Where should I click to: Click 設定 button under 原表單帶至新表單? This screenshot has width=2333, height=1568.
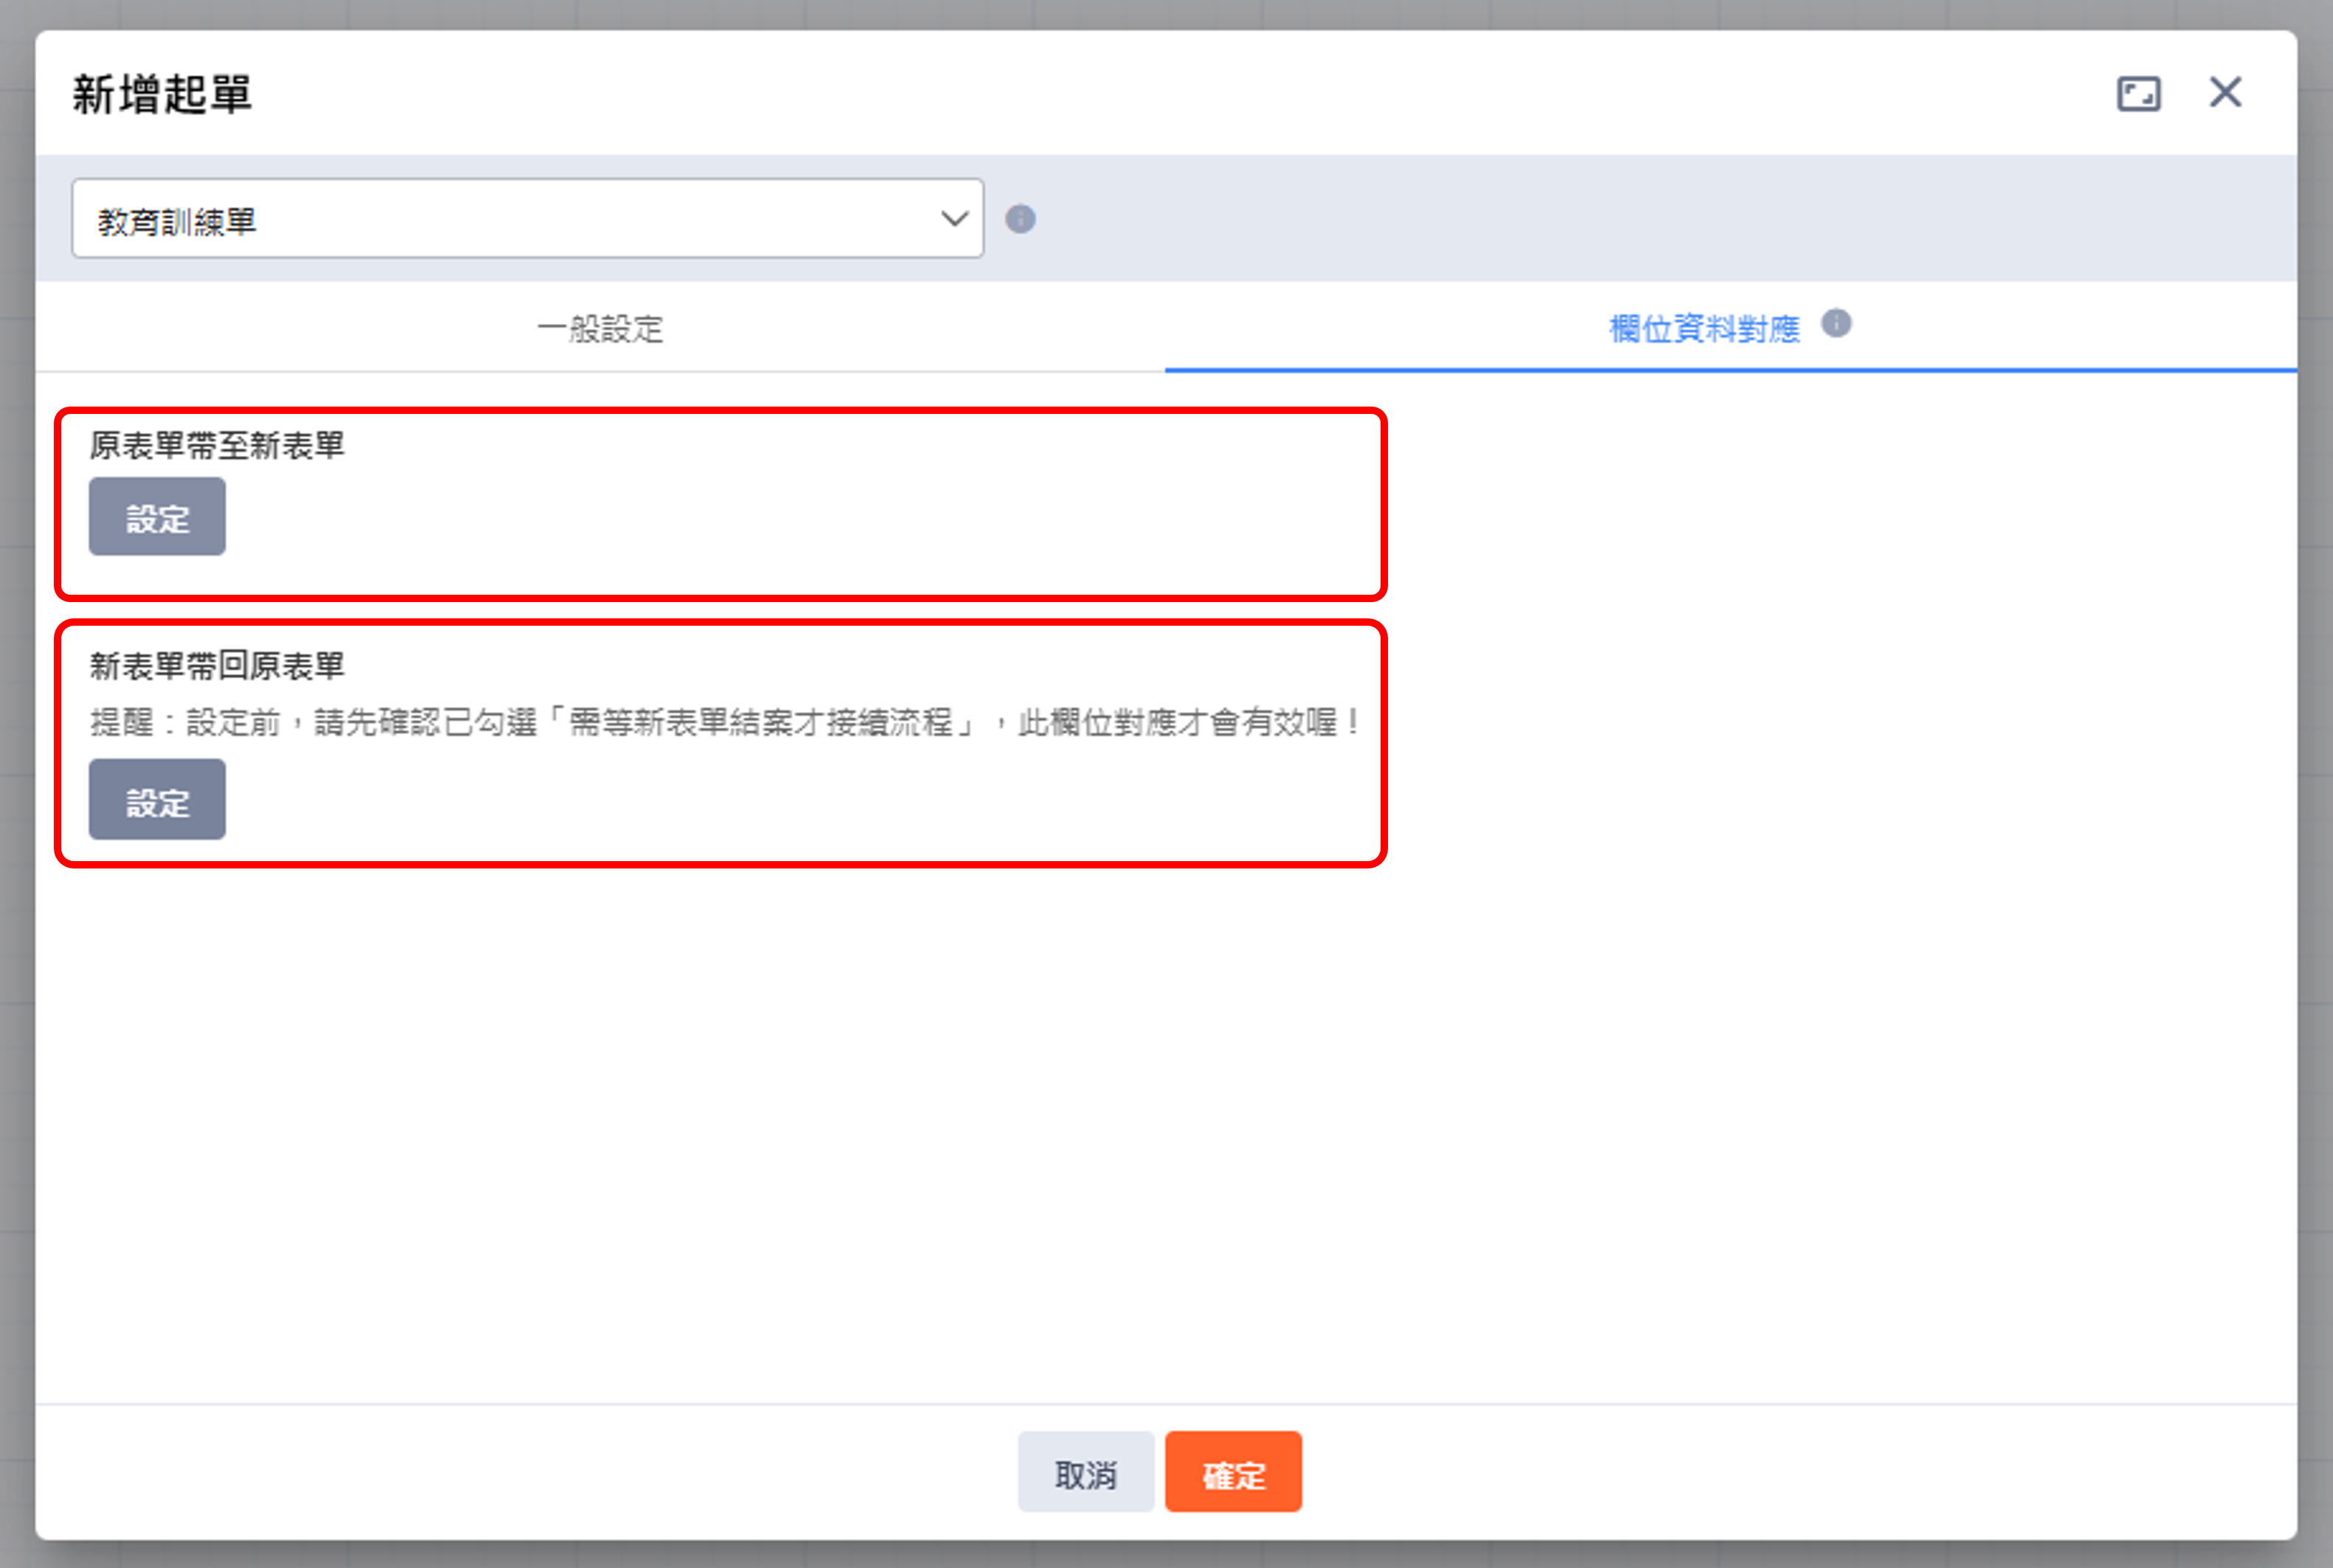click(x=157, y=517)
